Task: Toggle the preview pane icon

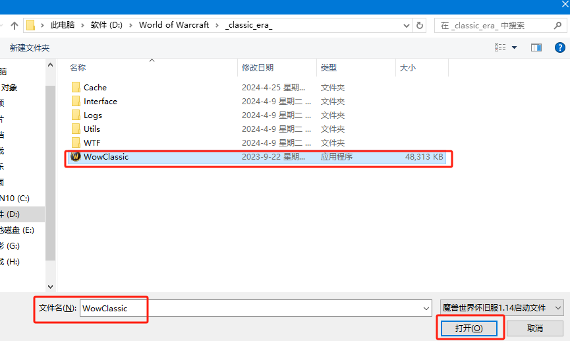Action: pyautogui.click(x=536, y=47)
